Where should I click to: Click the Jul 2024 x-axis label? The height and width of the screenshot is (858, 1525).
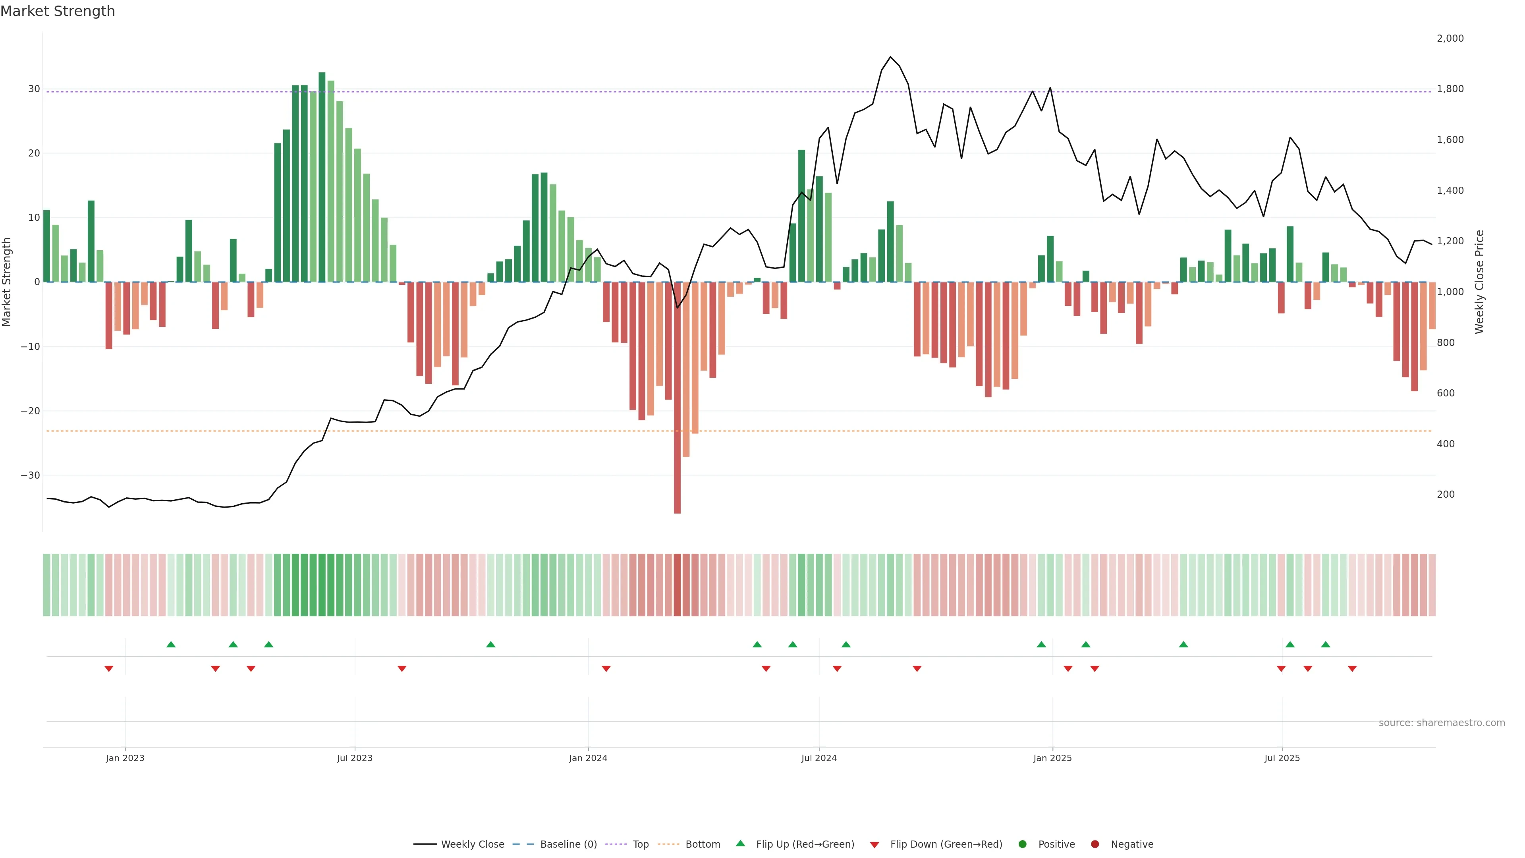pyautogui.click(x=819, y=758)
